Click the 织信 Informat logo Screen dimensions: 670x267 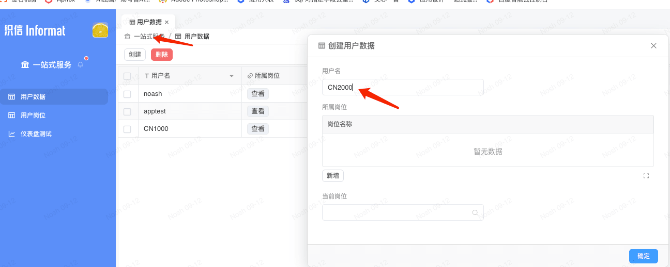[35, 30]
